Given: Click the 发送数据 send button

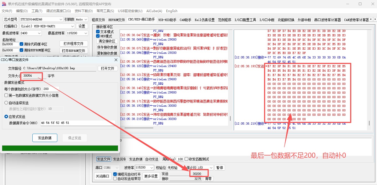Looking at the screenshot, I should tap(45, 138).
